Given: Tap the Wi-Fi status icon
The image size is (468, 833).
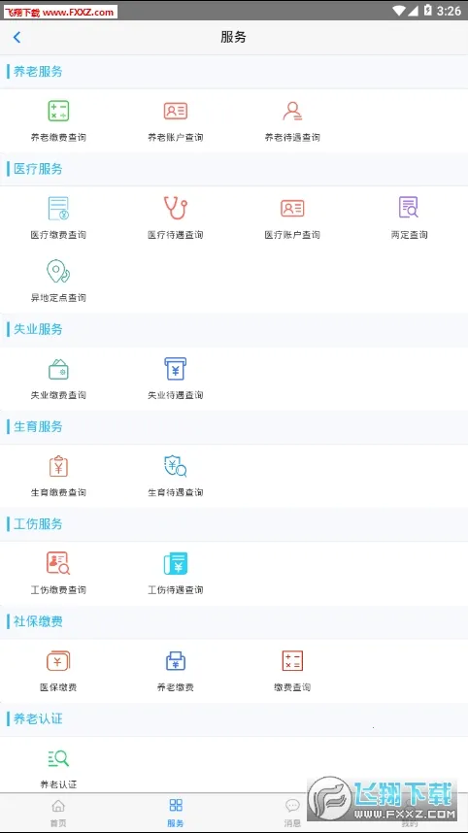Looking at the screenshot, I should point(399,10).
